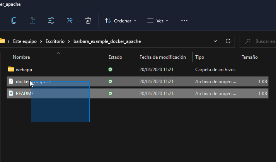Click the search box Buscar en
276x162 pixels.
pyautogui.click(x=258, y=41)
